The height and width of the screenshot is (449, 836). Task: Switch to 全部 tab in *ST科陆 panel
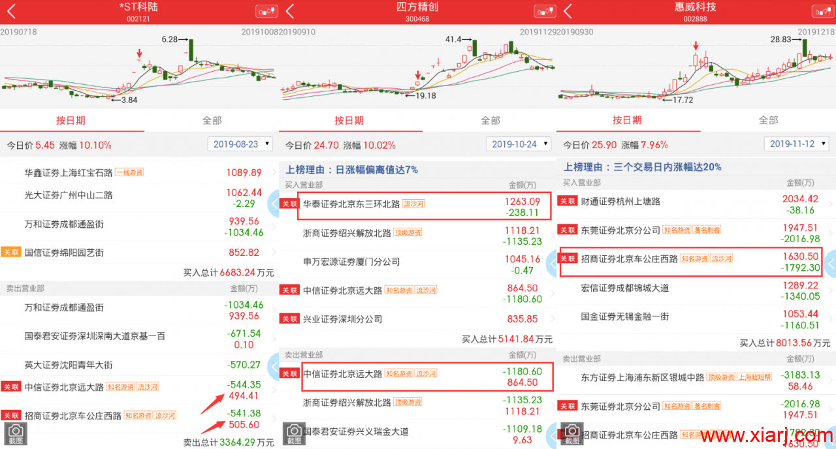(212, 121)
